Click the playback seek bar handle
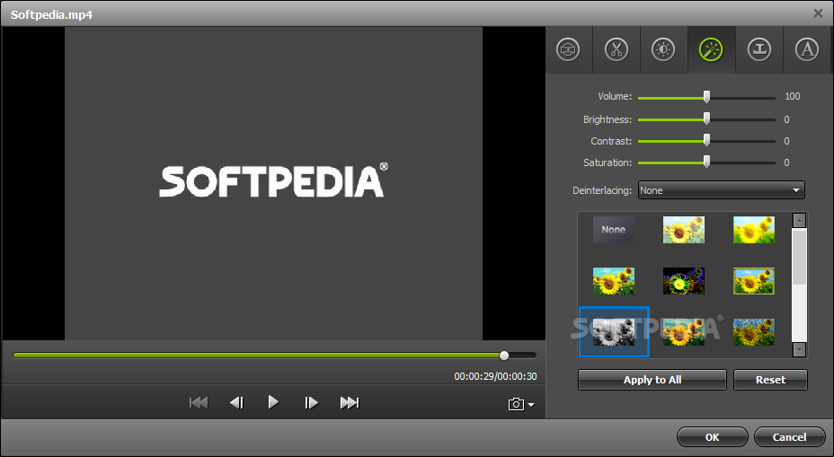834x457 pixels. point(503,356)
